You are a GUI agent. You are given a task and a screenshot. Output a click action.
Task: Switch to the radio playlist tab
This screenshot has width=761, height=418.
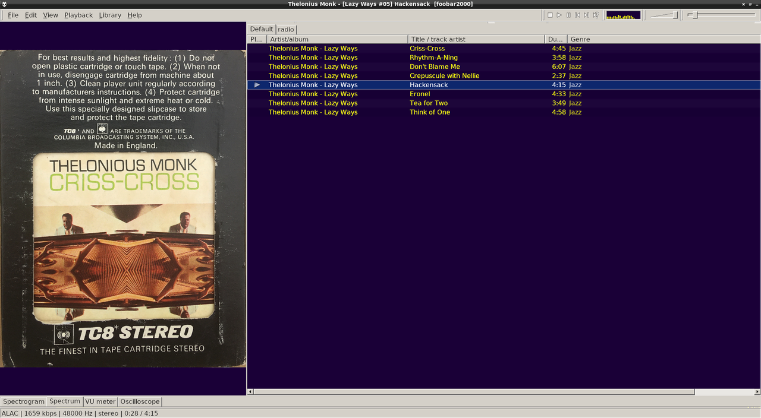(286, 29)
